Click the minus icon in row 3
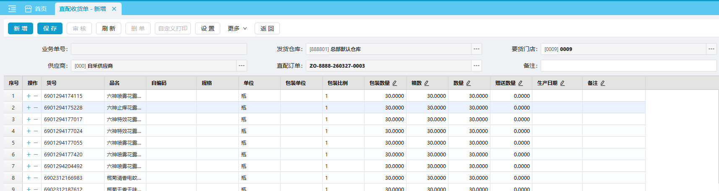 click(36, 120)
